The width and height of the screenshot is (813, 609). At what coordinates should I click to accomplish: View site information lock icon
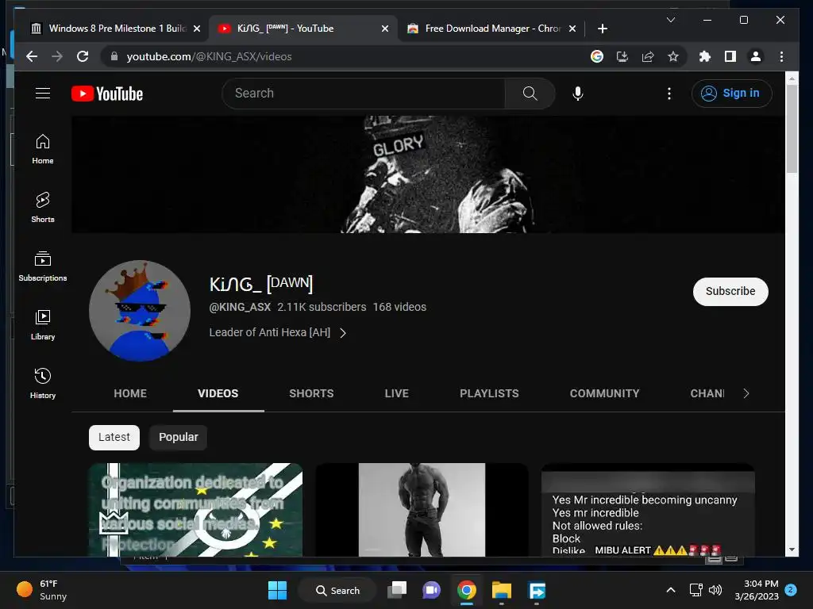click(x=114, y=56)
